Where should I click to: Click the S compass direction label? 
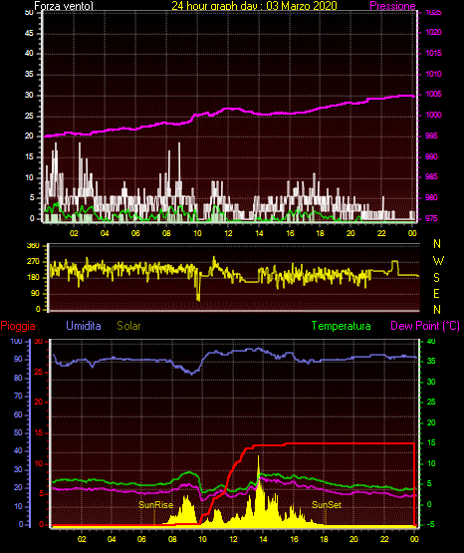(x=436, y=278)
